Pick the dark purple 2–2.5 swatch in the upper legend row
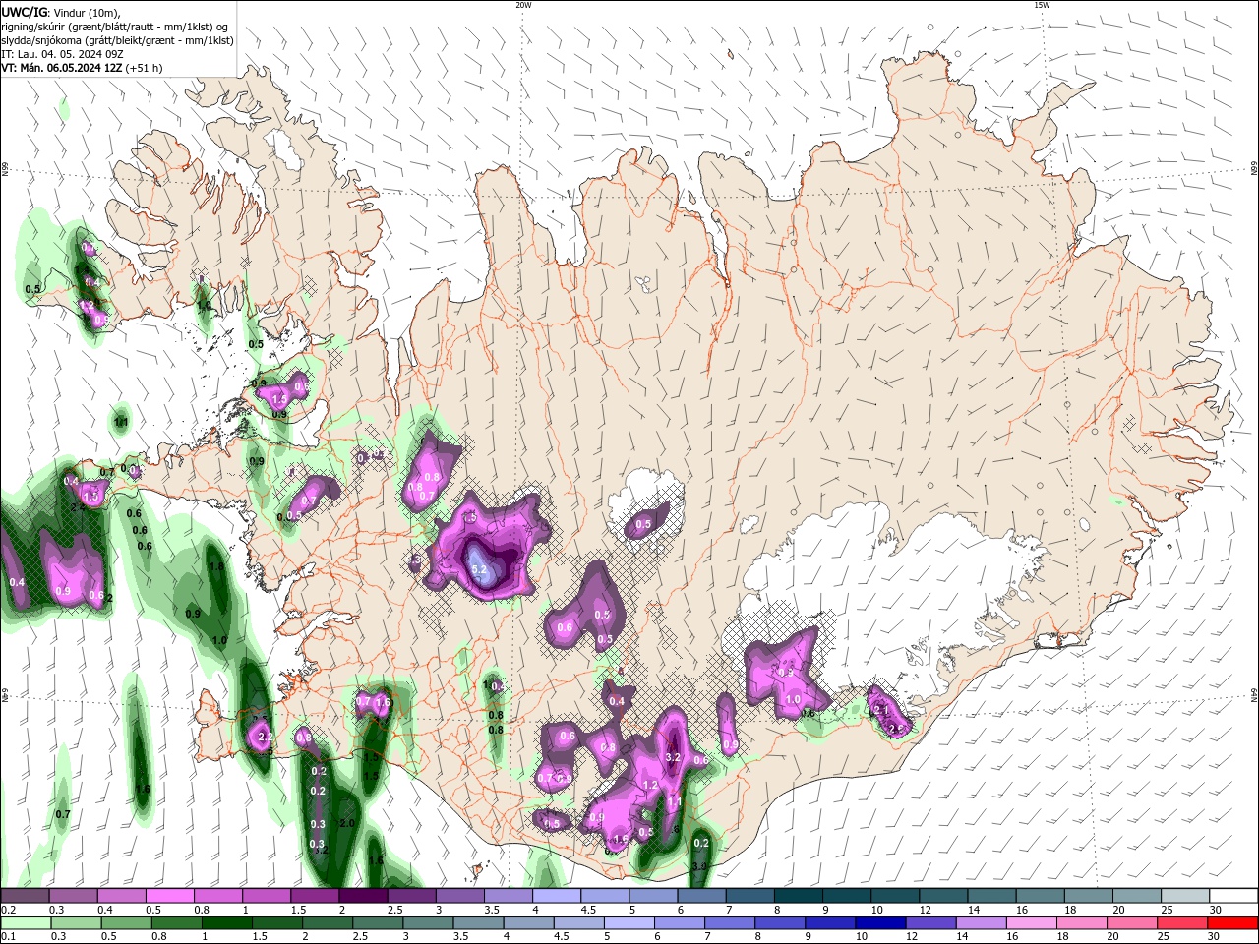1259x944 pixels. pos(362,896)
